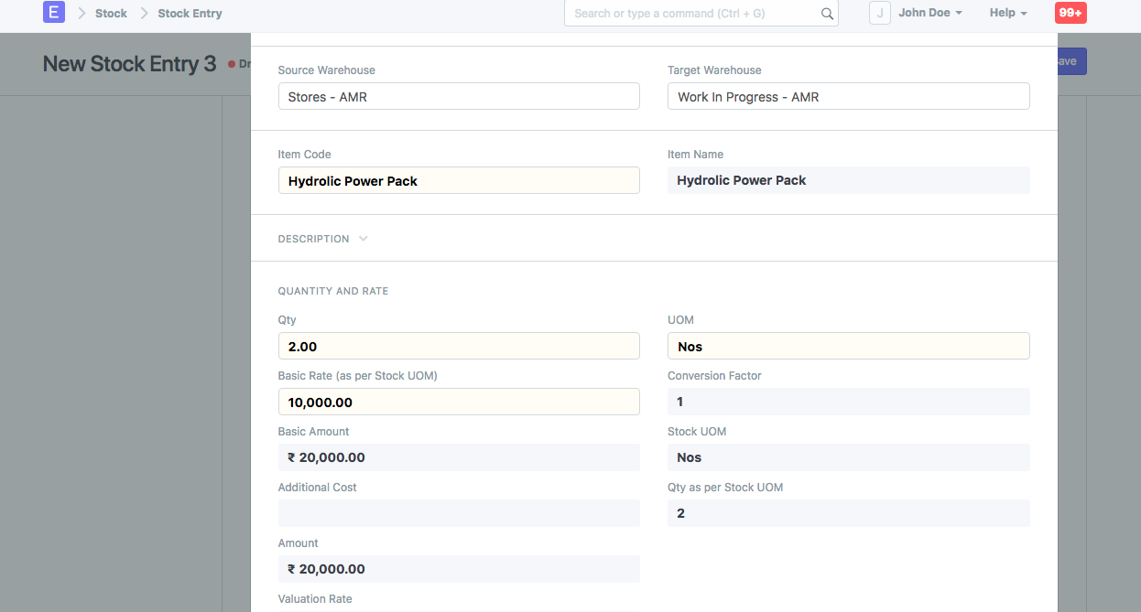Image resolution: width=1141 pixels, height=612 pixels.
Task: Click the ERPNext logo icon
Action: [x=53, y=12]
